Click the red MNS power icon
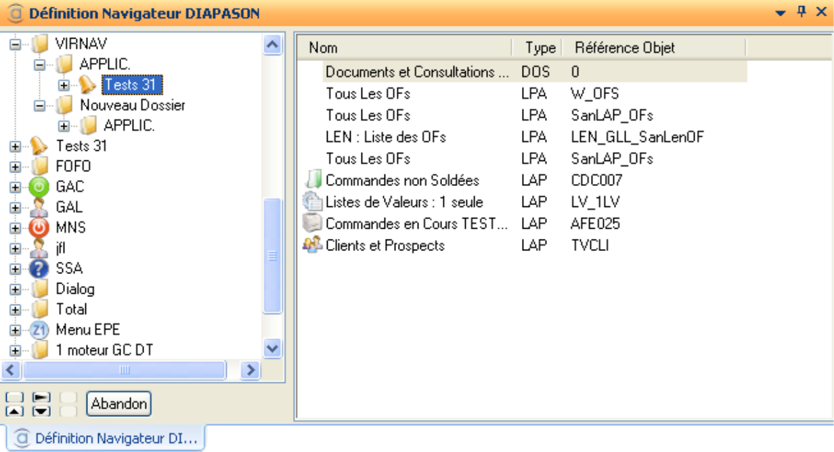This screenshot has height=452, width=834. [40, 227]
